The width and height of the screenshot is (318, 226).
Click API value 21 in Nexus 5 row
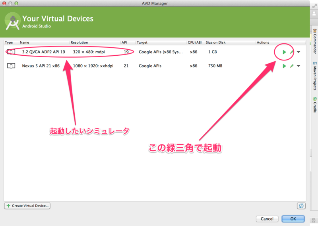pos(126,66)
